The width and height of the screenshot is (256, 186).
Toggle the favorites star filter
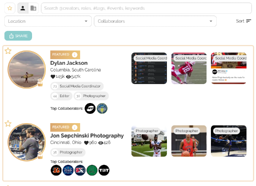point(10,8)
